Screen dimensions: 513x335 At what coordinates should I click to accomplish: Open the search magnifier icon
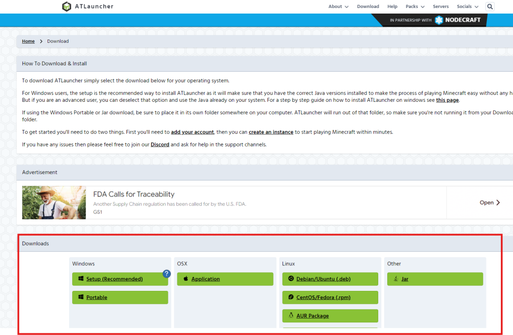(x=490, y=7)
